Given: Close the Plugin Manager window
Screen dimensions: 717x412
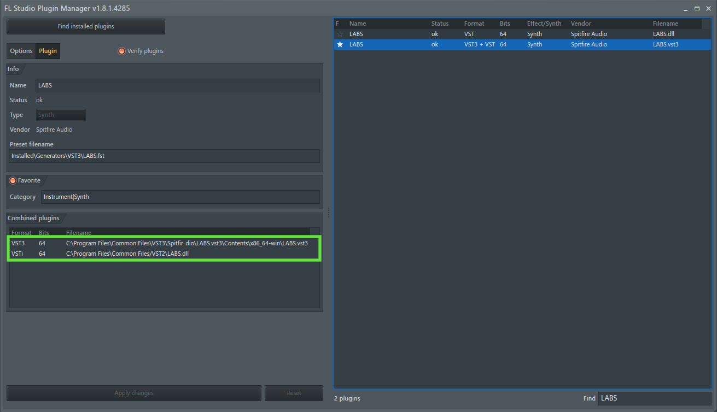Looking at the screenshot, I should click(x=707, y=9).
